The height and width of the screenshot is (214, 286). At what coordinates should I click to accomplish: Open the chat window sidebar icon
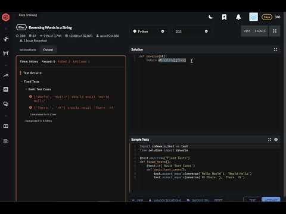click(6, 90)
